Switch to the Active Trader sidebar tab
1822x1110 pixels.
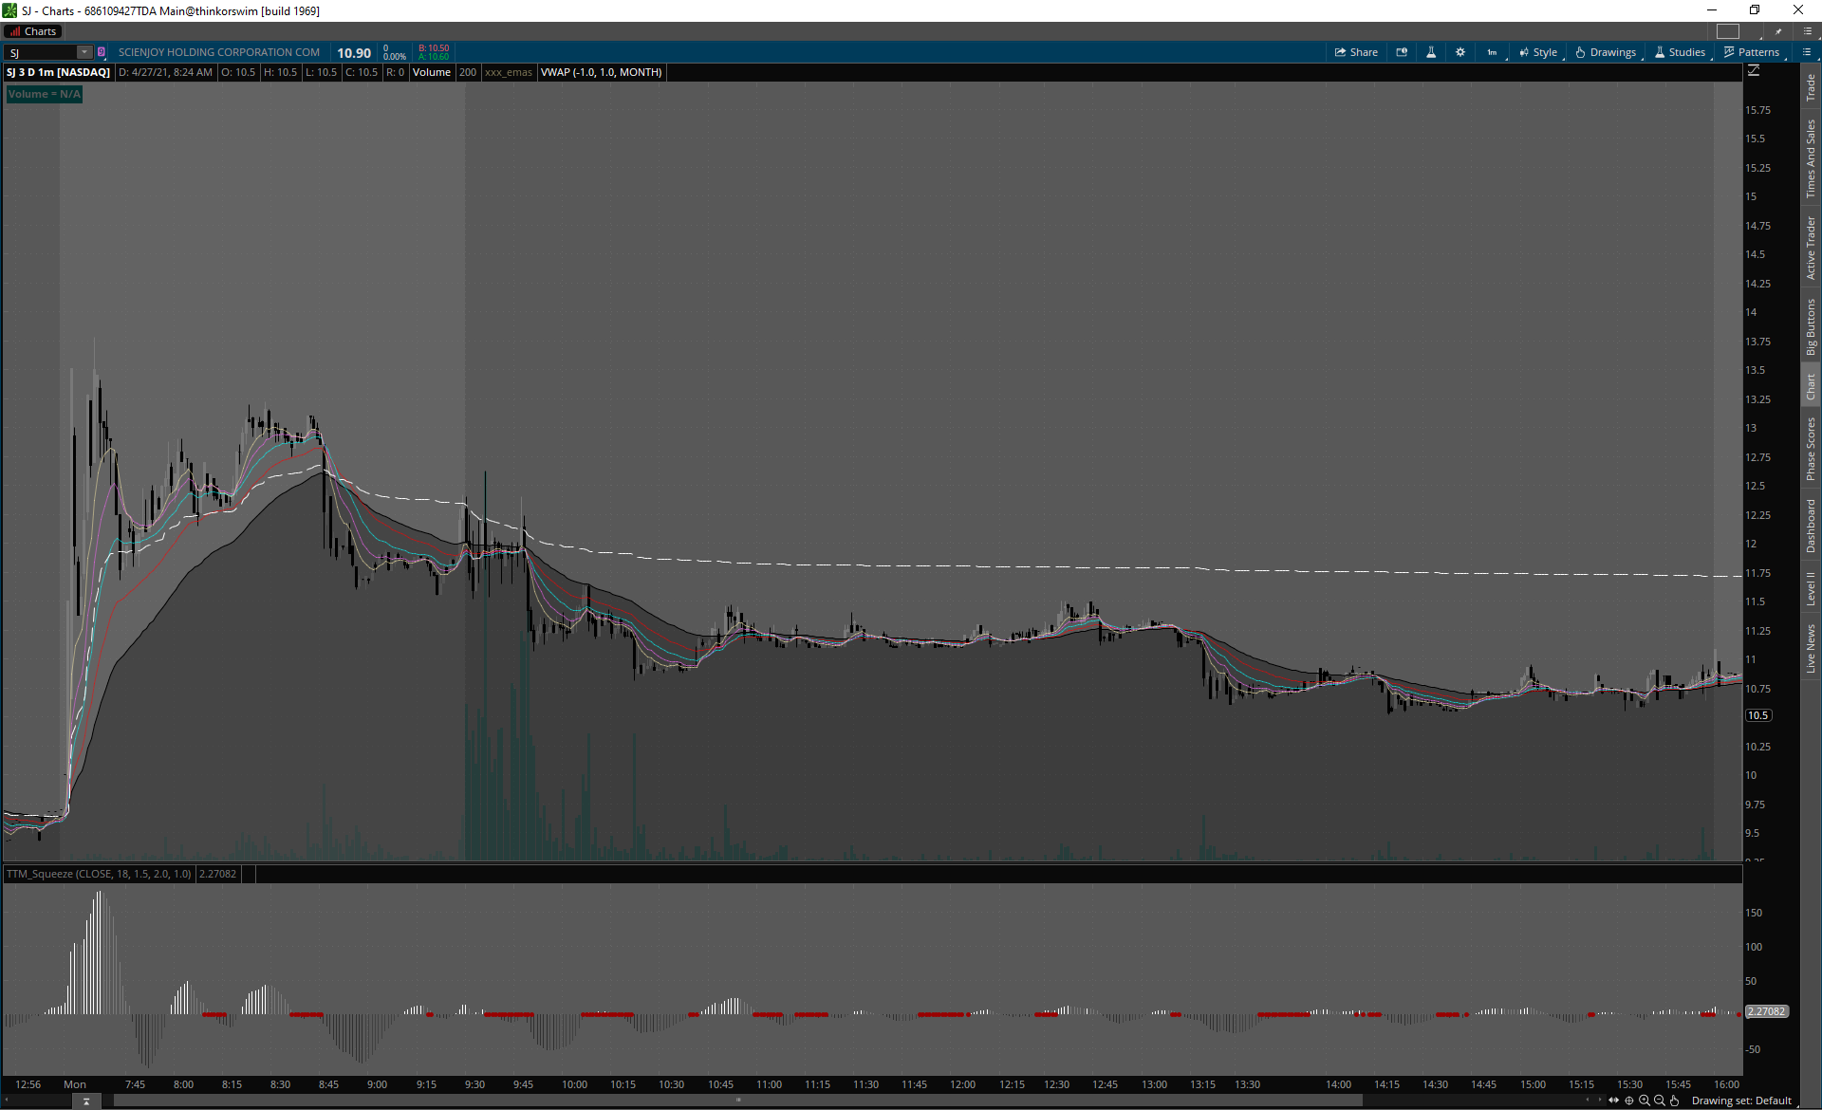click(x=1811, y=248)
